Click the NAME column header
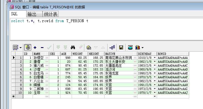Screen dimensions: 203x109 point(41,54)
